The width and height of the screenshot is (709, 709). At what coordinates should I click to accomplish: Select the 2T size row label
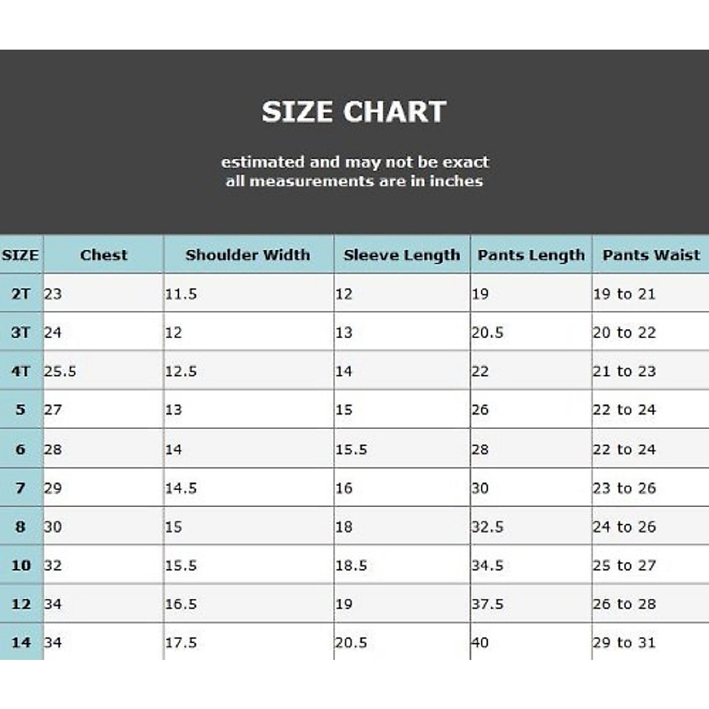[21, 294]
